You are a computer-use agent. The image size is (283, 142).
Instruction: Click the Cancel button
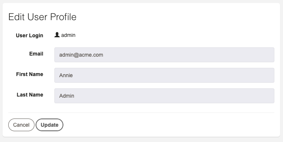(x=21, y=125)
